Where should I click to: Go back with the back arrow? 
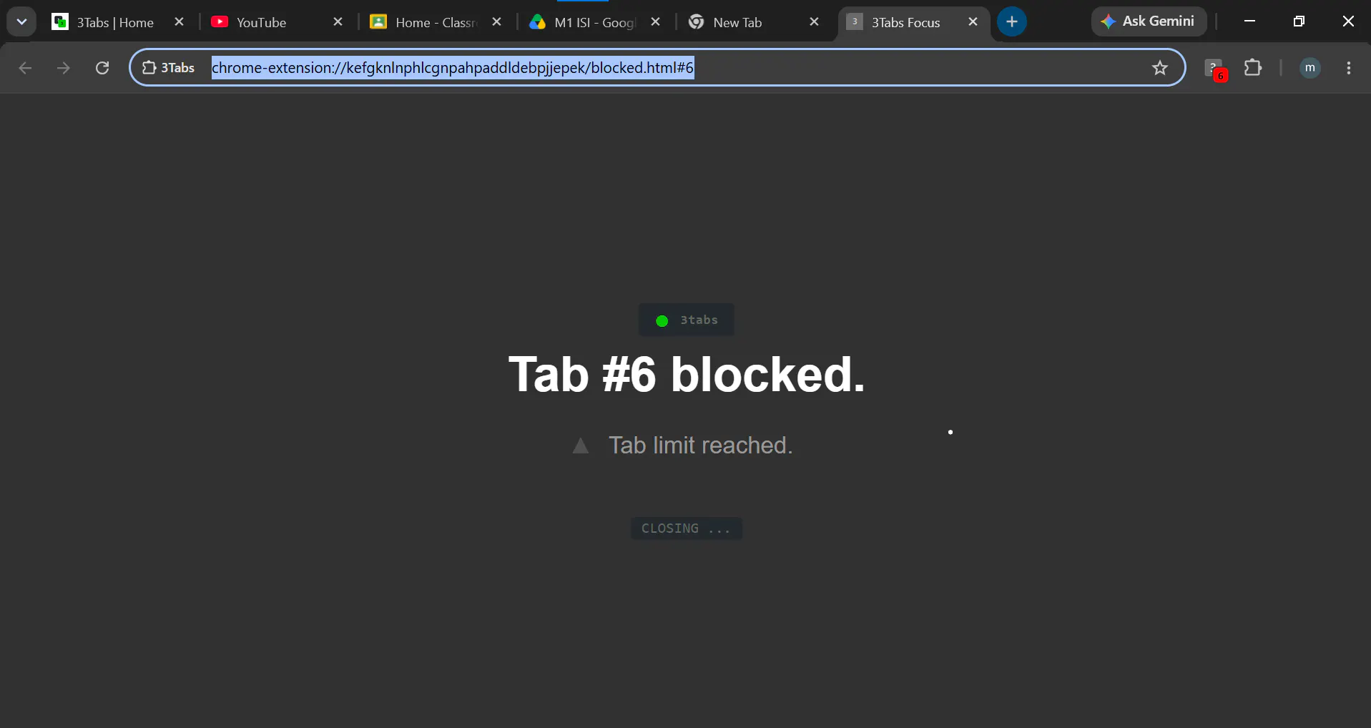(25, 68)
